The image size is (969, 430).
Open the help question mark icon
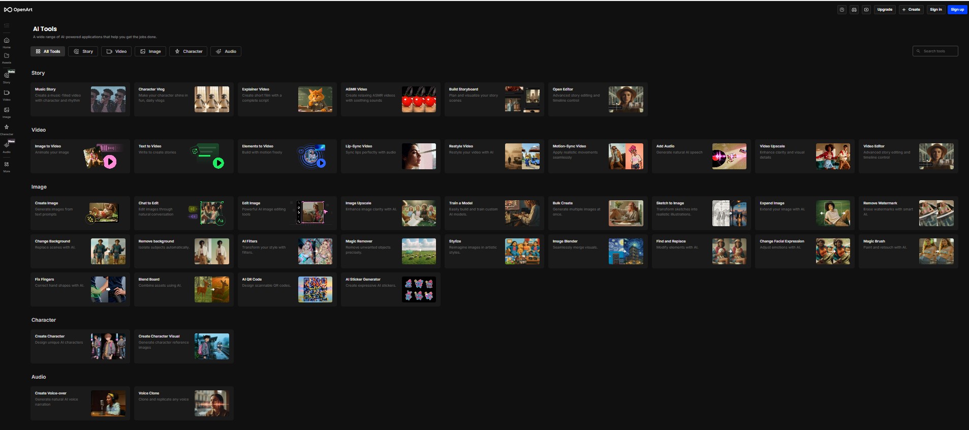(842, 10)
